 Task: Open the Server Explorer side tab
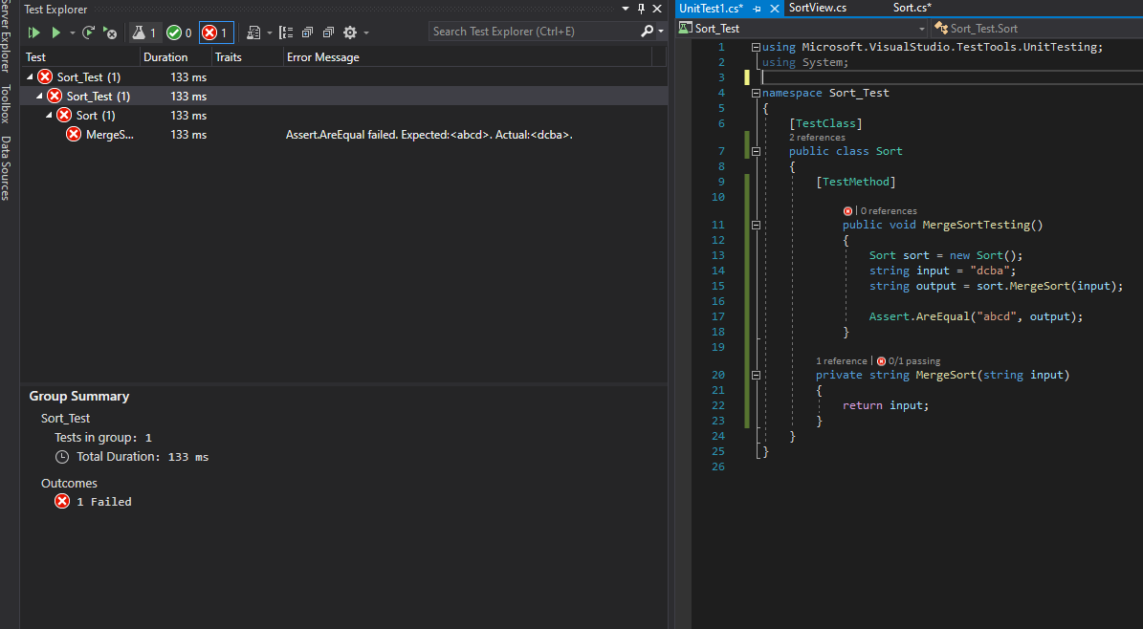[6, 36]
